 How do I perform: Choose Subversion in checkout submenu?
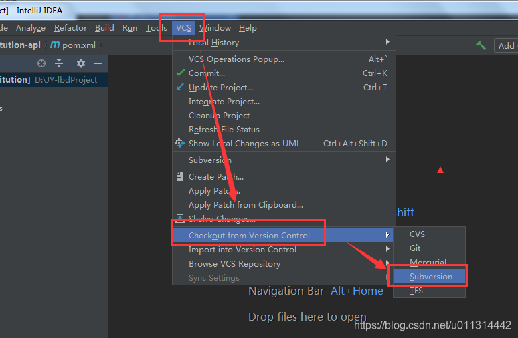[x=429, y=277]
